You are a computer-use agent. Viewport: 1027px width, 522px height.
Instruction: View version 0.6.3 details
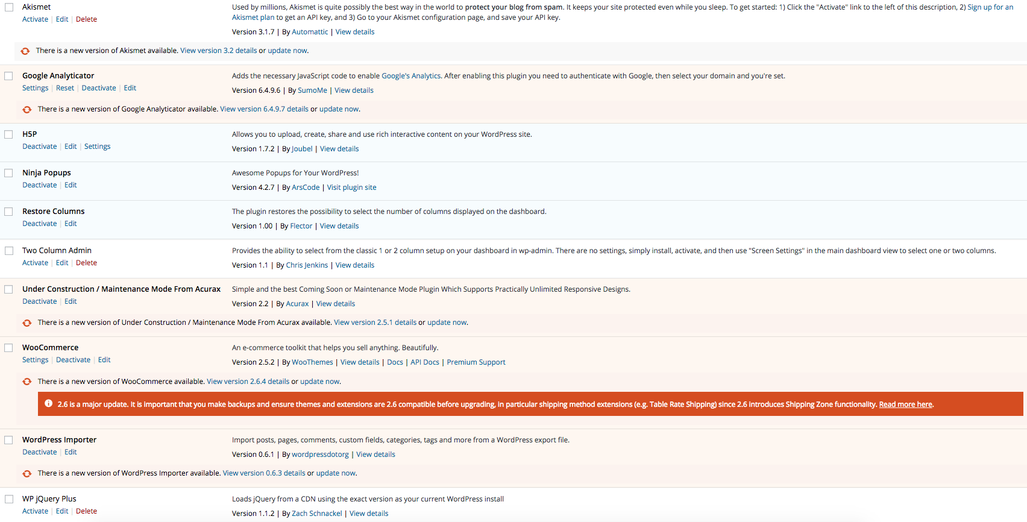click(x=264, y=473)
